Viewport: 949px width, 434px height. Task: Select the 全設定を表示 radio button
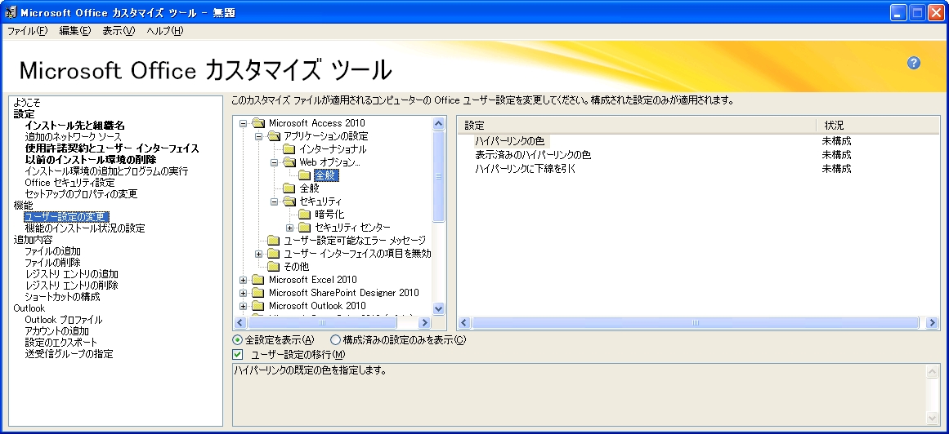tap(238, 339)
